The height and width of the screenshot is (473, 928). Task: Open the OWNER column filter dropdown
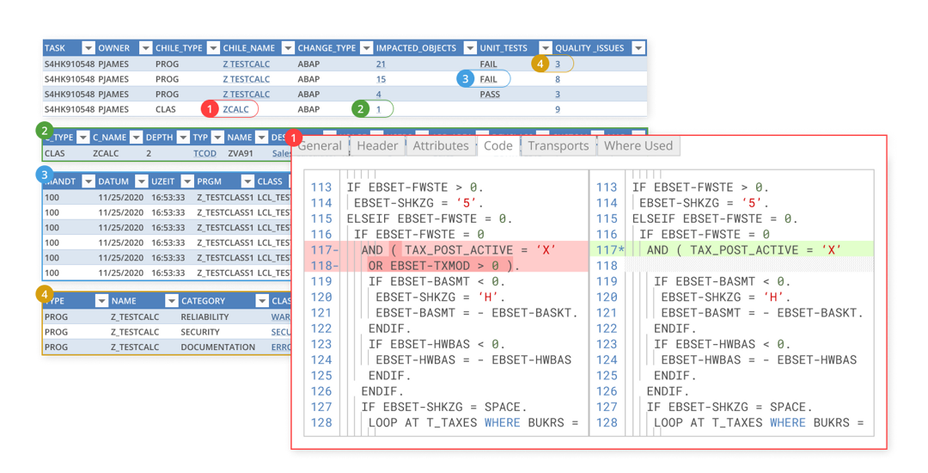pyautogui.click(x=145, y=48)
